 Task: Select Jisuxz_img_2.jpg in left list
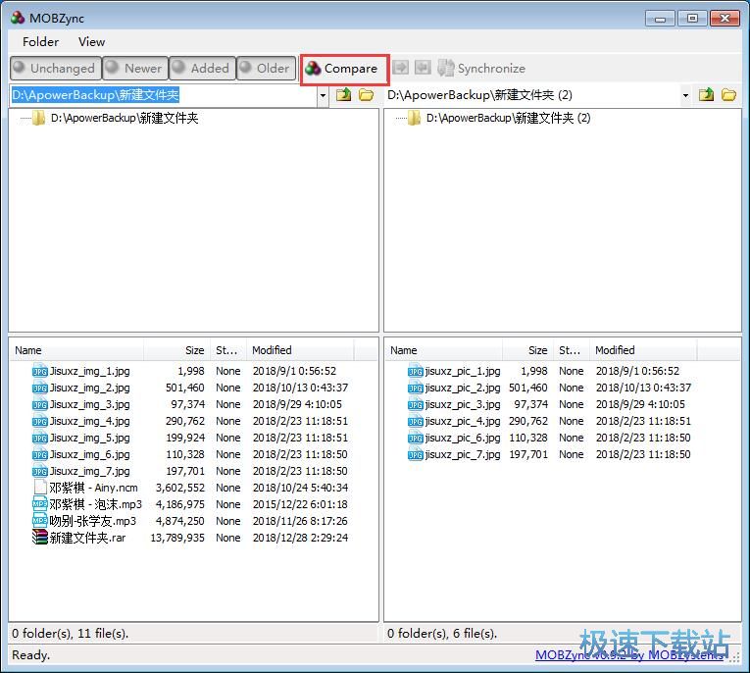click(x=89, y=388)
